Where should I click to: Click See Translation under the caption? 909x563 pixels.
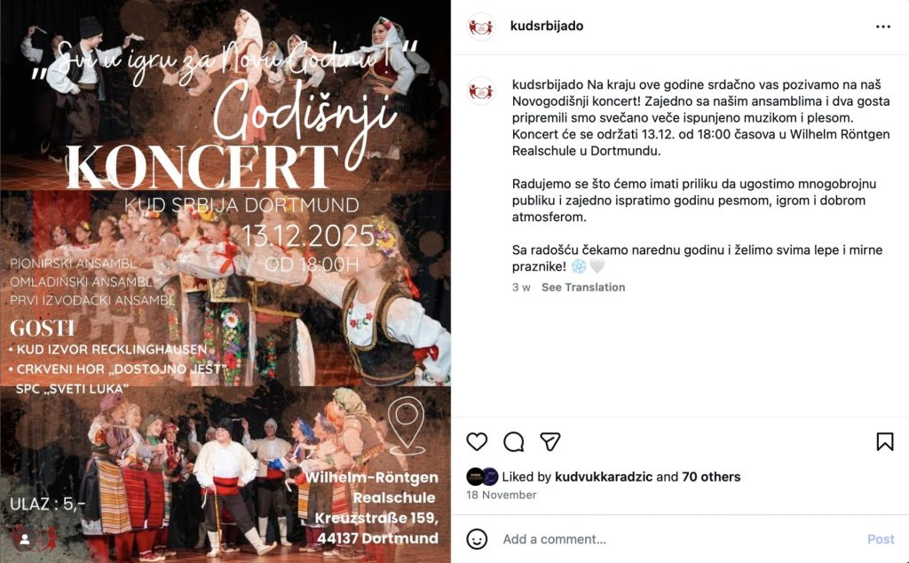coord(583,287)
